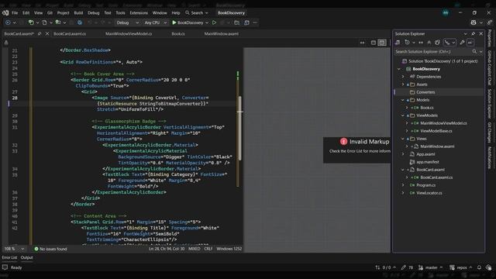
Task: Collapse the BookDiscovery project node
Action: coord(399,69)
